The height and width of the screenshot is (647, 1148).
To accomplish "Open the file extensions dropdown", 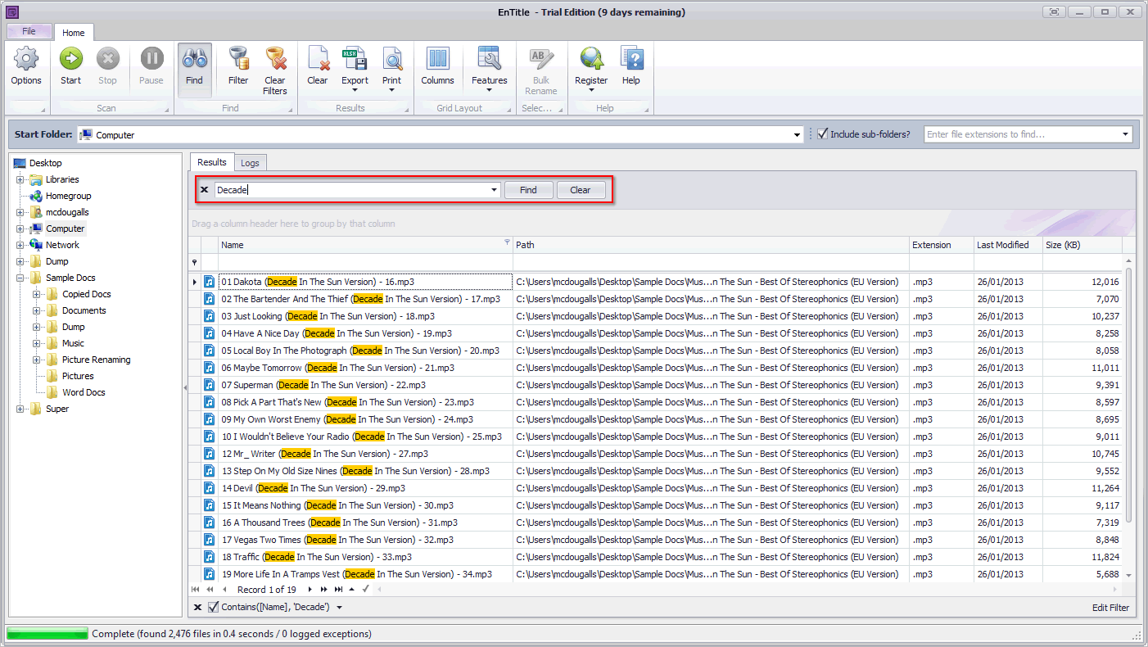I will pyautogui.click(x=1126, y=134).
